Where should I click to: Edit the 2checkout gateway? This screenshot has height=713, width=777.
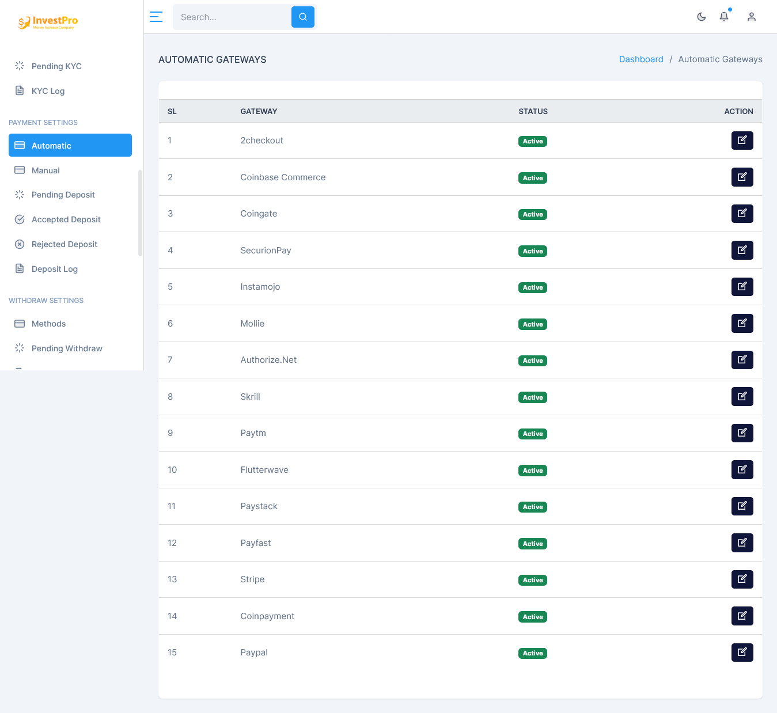pyautogui.click(x=742, y=141)
